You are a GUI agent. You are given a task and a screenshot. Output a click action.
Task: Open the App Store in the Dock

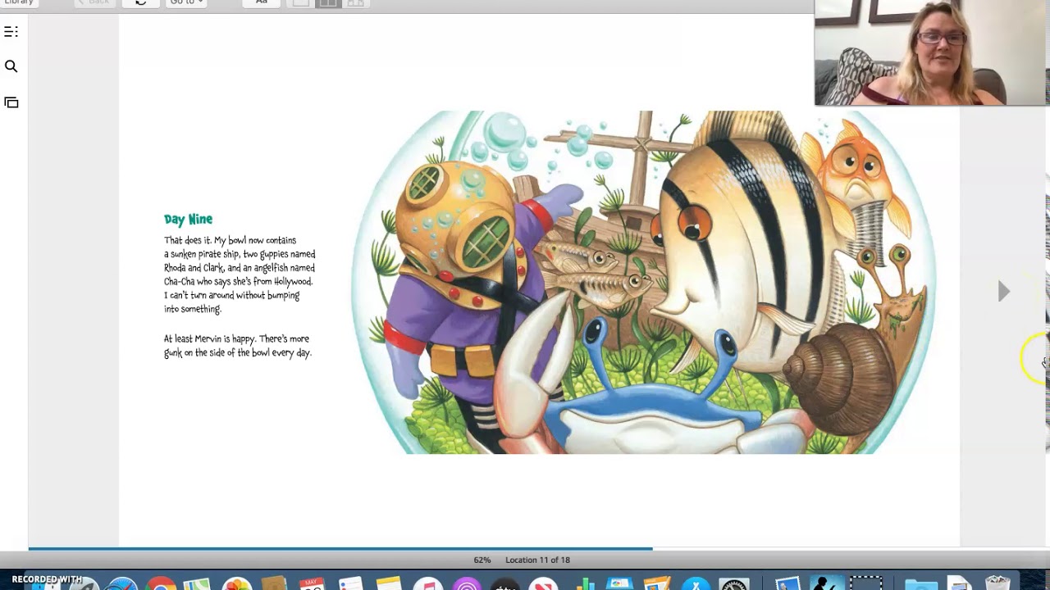[x=696, y=584]
